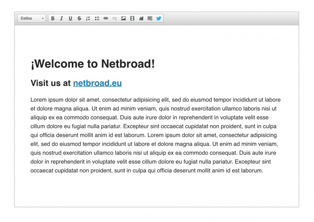Follow the netbroad.eu hyperlink
This screenshot has height=222, width=314.
coord(97,83)
